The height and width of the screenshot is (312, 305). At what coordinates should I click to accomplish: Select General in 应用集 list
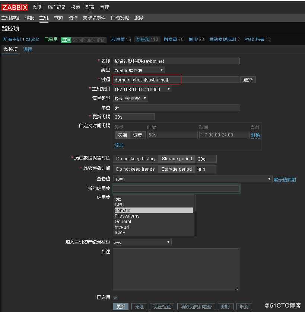(x=153, y=222)
